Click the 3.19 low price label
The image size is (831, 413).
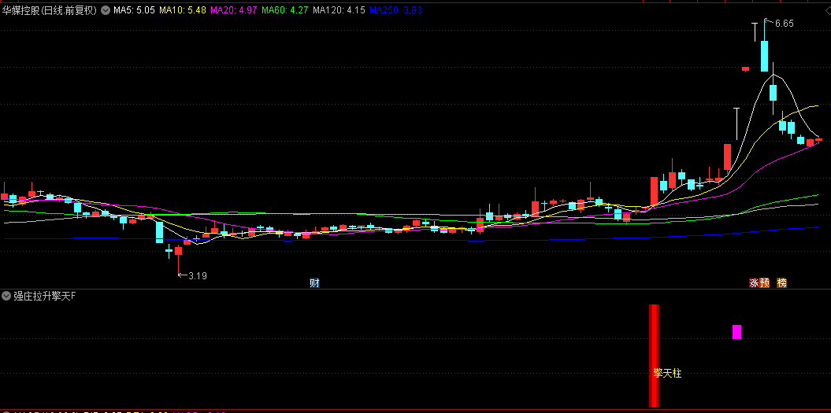tap(197, 276)
